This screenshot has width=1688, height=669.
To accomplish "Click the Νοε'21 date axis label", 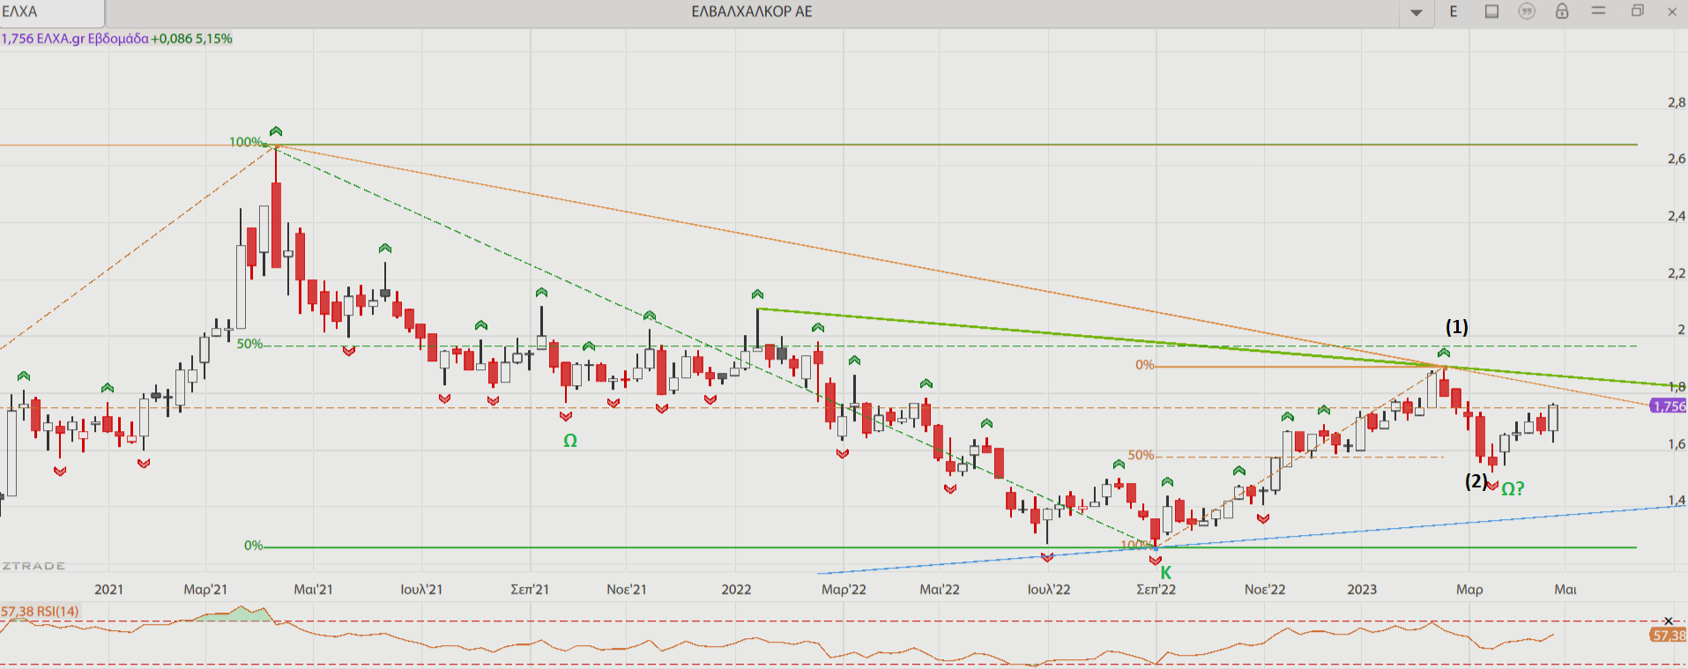I will (x=627, y=590).
